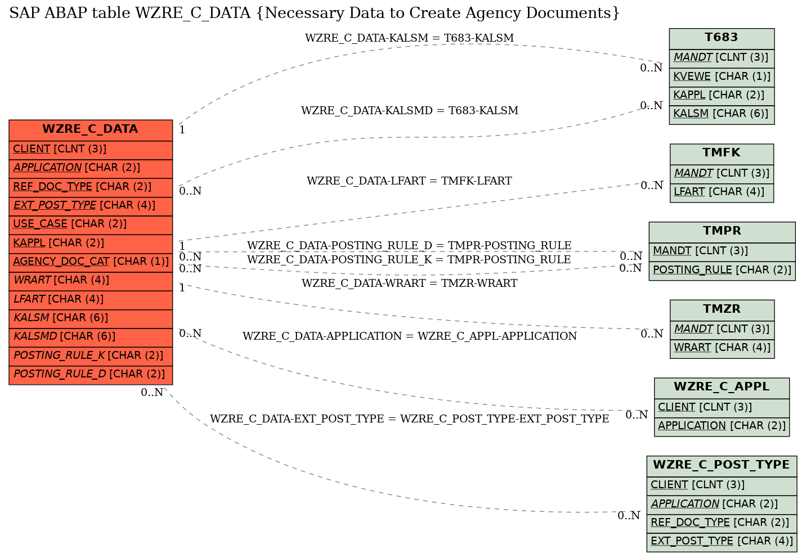Click the POSTING_RULE_K = TMPR-POSTING_RULE label
This screenshot has width=806, height=558.
coord(409,260)
